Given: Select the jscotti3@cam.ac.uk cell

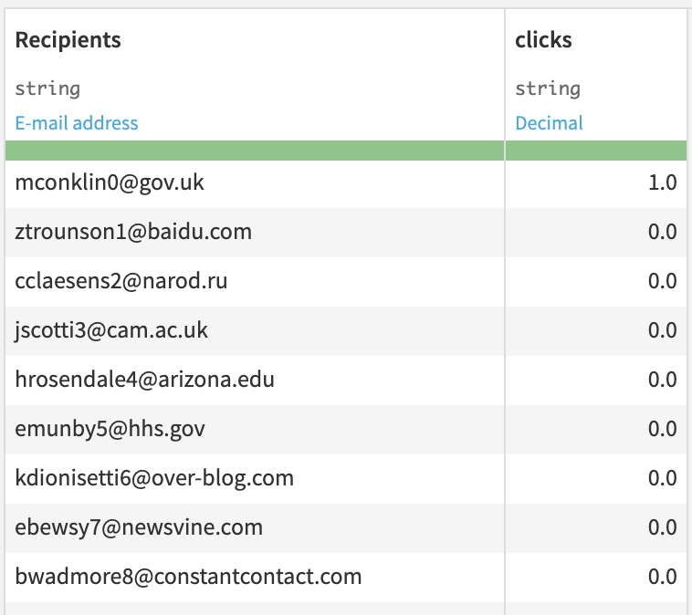Looking at the screenshot, I should click(255, 331).
